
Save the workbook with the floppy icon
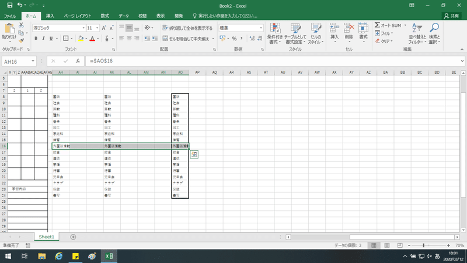coord(9,5)
